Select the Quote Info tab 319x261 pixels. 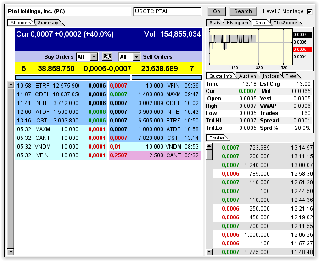click(220, 76)
